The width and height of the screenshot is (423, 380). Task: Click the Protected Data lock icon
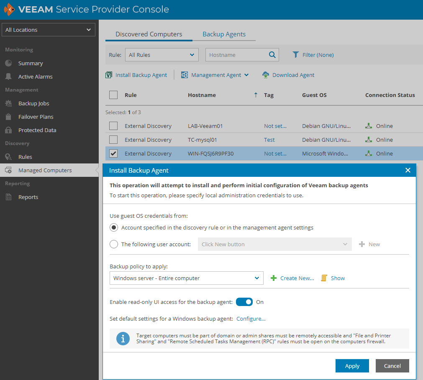pyautogui.click(x=8, y=130)
